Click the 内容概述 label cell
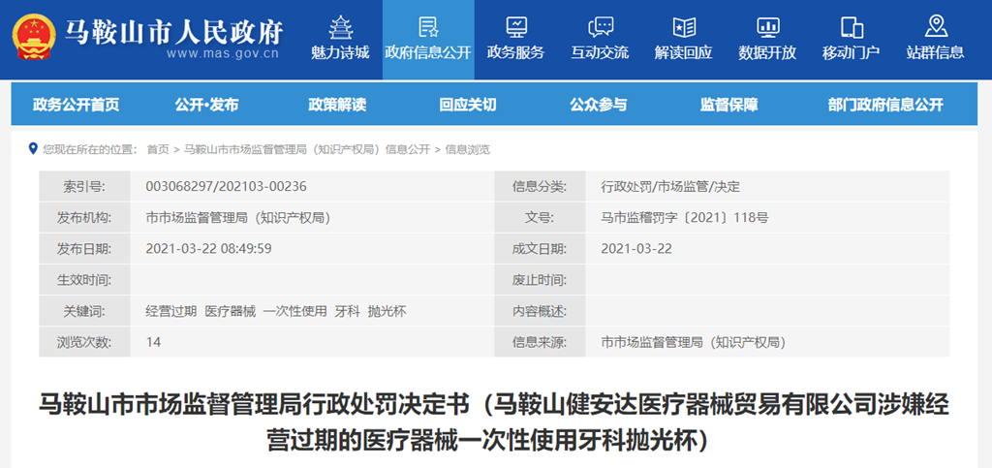 click(540, 311)
